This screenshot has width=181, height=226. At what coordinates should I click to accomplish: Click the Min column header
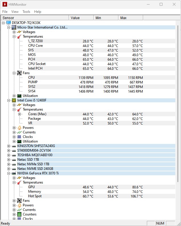click(106, 18)
